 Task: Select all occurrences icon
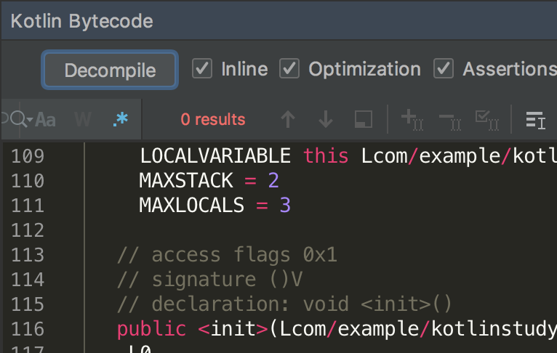[487, 121]
